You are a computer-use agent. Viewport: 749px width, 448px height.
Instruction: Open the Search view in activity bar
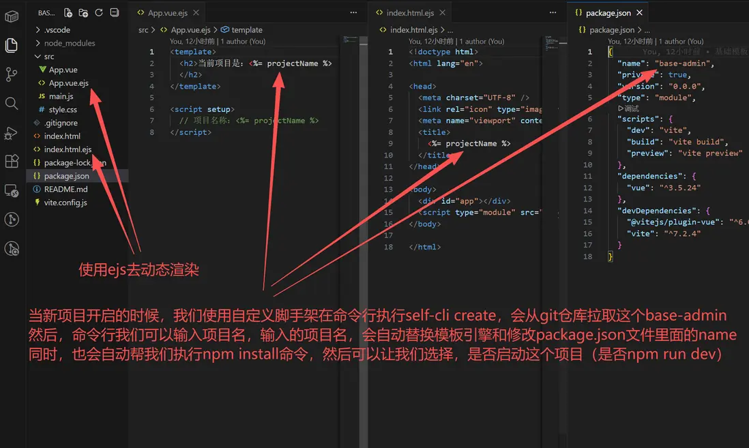(x=12, y=103)
